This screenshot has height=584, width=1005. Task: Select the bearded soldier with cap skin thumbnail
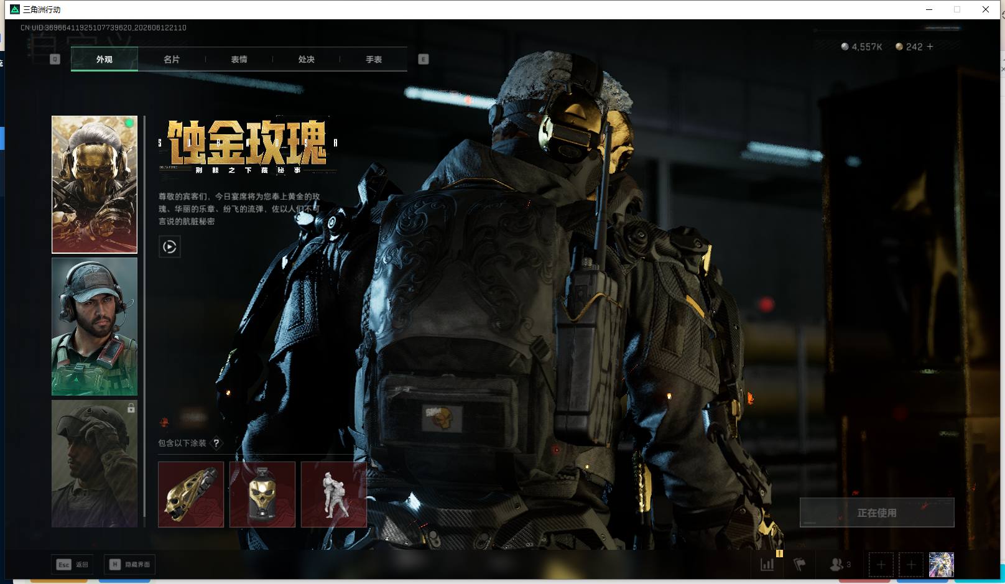pos(95,327)
